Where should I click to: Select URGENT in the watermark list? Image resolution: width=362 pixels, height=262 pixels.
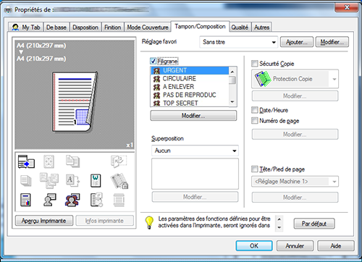(190, 70)
